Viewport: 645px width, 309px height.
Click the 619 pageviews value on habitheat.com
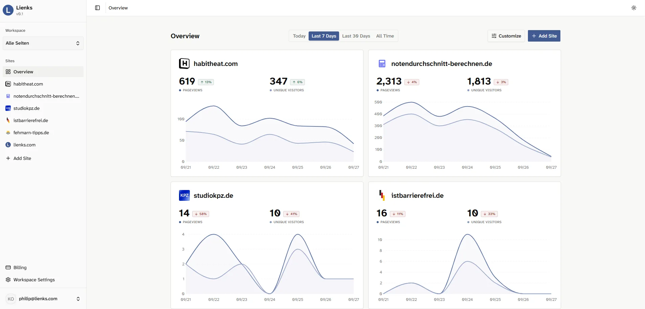click(x=187, y=81)
